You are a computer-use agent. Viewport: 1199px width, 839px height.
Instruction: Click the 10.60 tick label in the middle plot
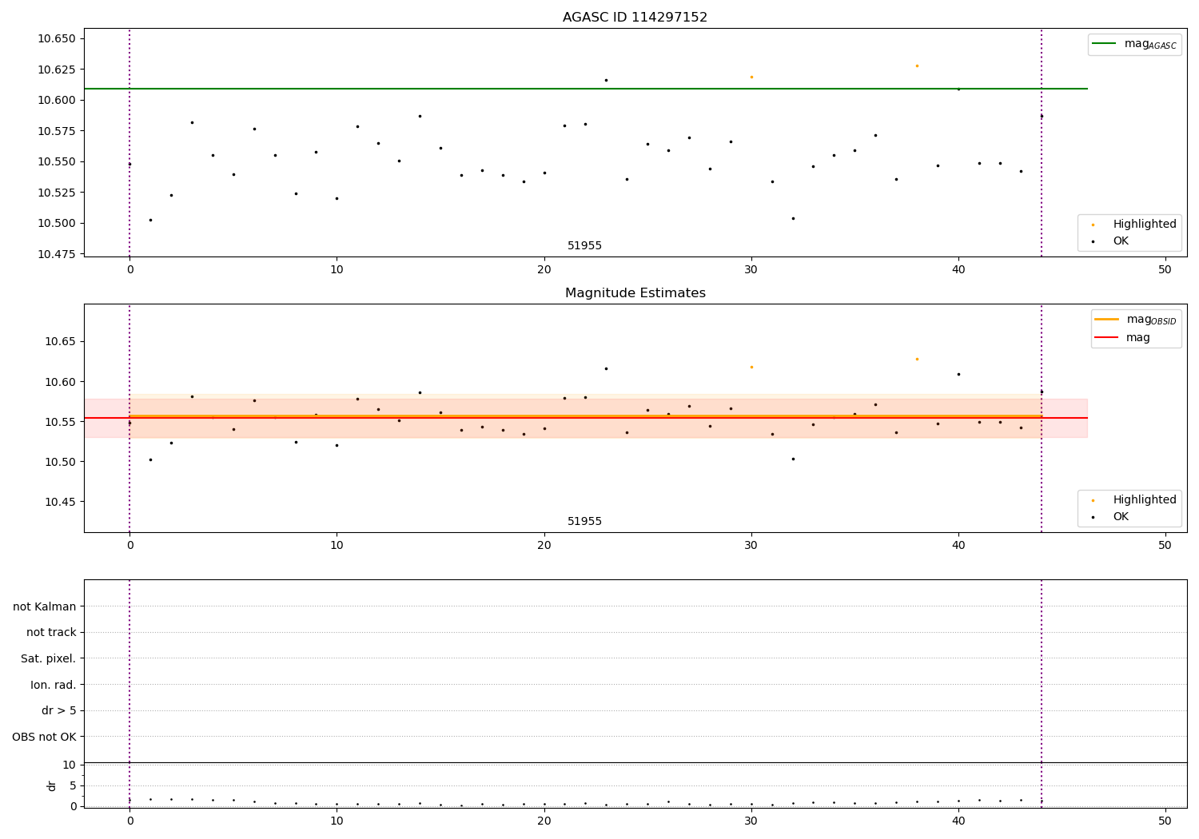click(60, 382)
